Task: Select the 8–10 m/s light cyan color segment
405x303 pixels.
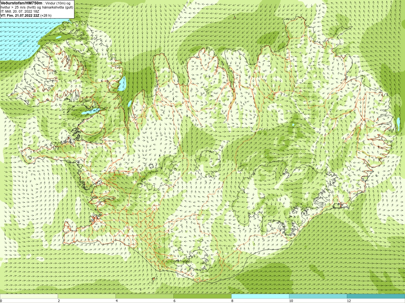Action: (260, 296)
